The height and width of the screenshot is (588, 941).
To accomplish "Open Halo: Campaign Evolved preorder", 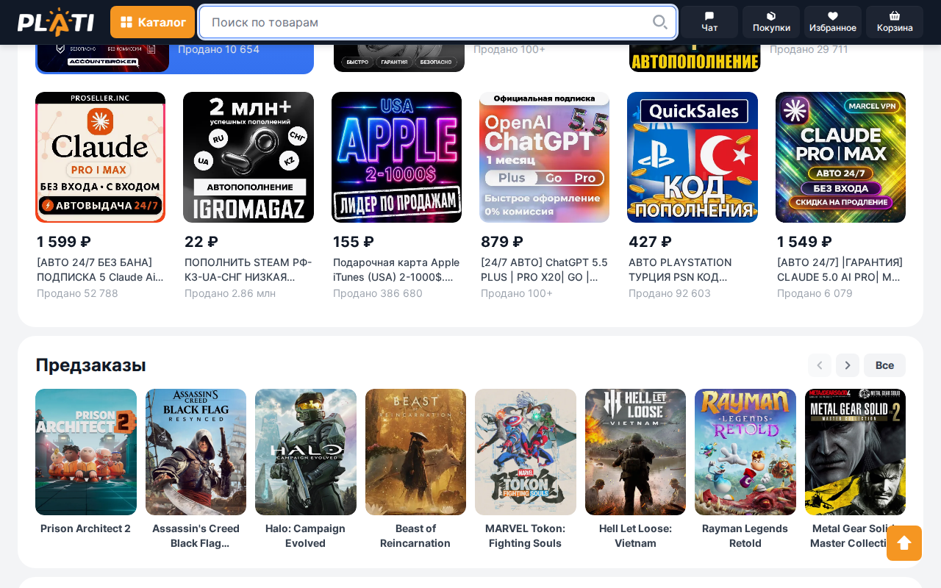I will tap(306, 470).
